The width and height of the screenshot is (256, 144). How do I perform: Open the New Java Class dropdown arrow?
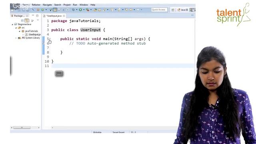point(46,10)
